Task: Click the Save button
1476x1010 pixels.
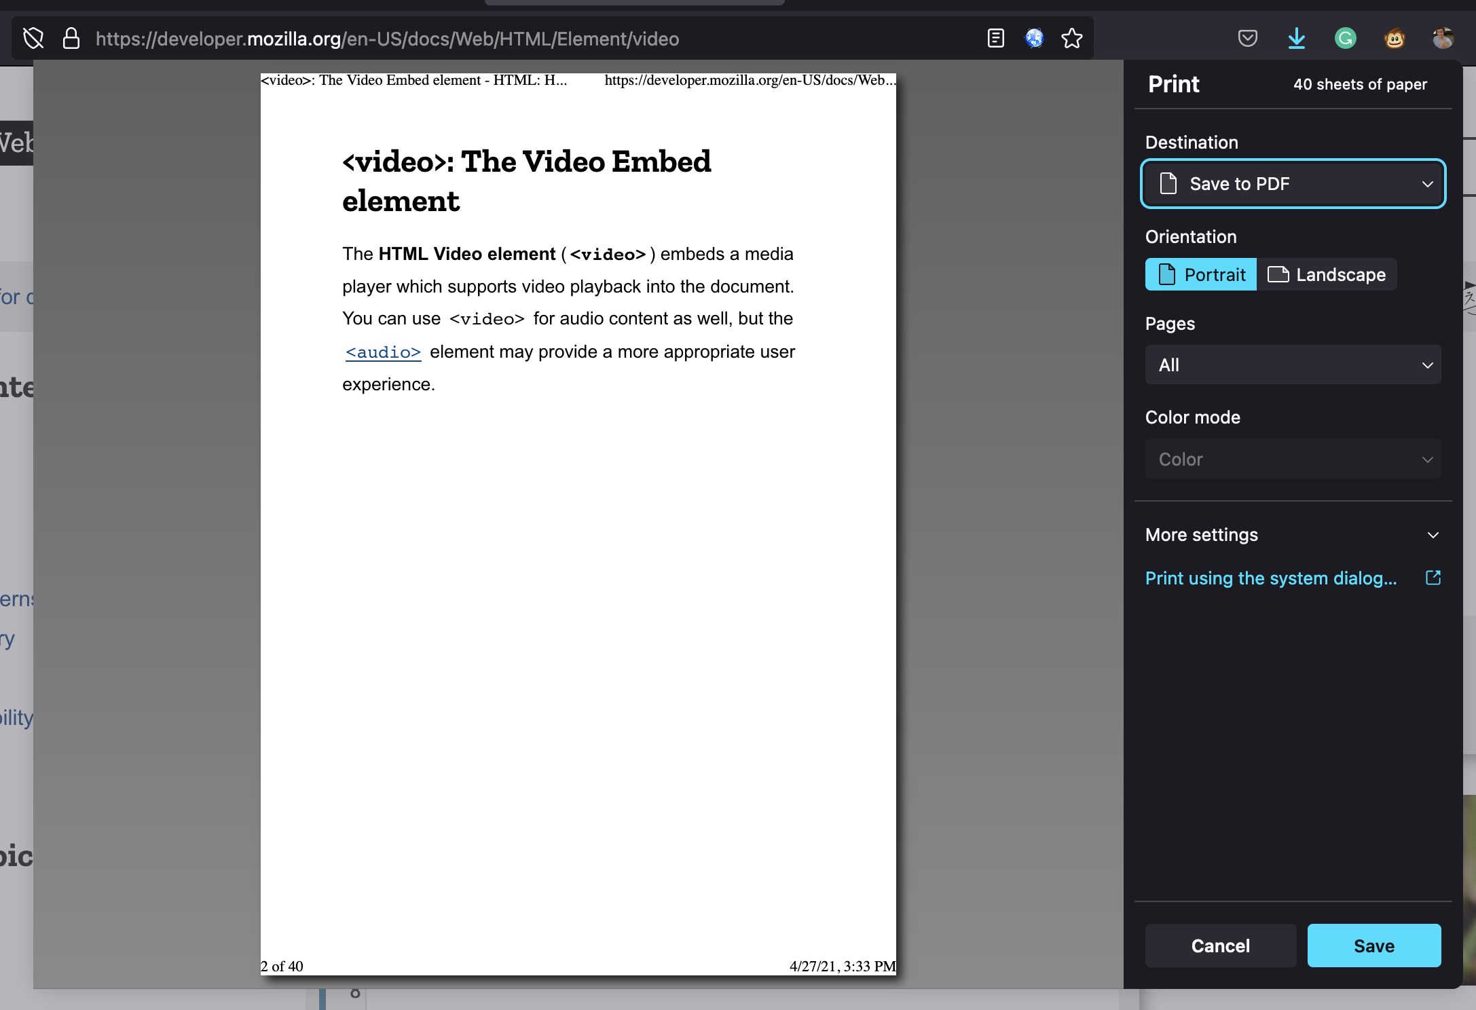Action: (1374, 946)
